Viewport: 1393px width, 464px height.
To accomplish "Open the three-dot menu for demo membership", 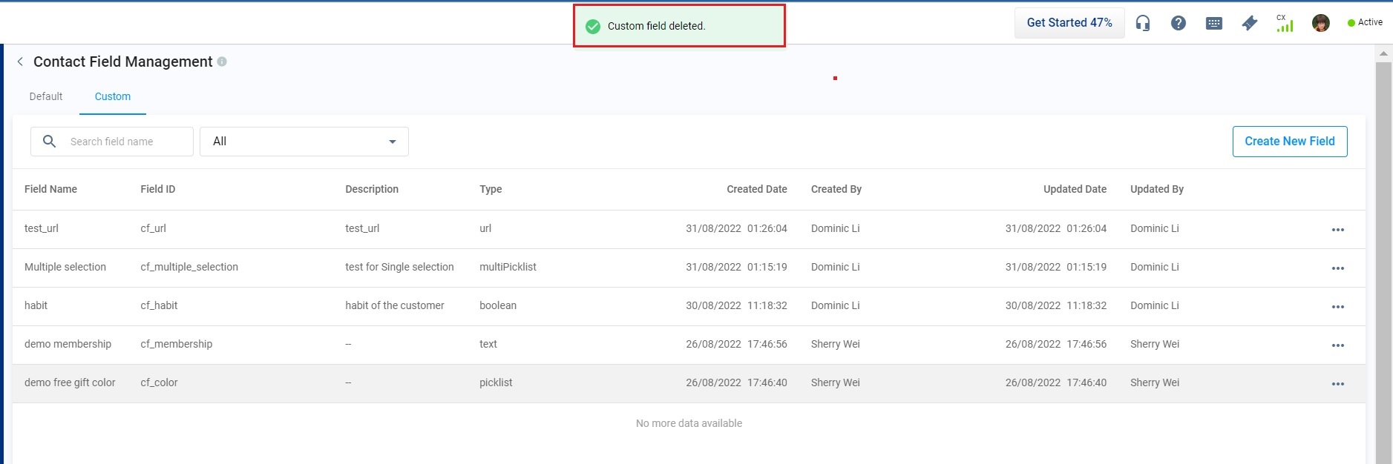I will click(1337, 345).
